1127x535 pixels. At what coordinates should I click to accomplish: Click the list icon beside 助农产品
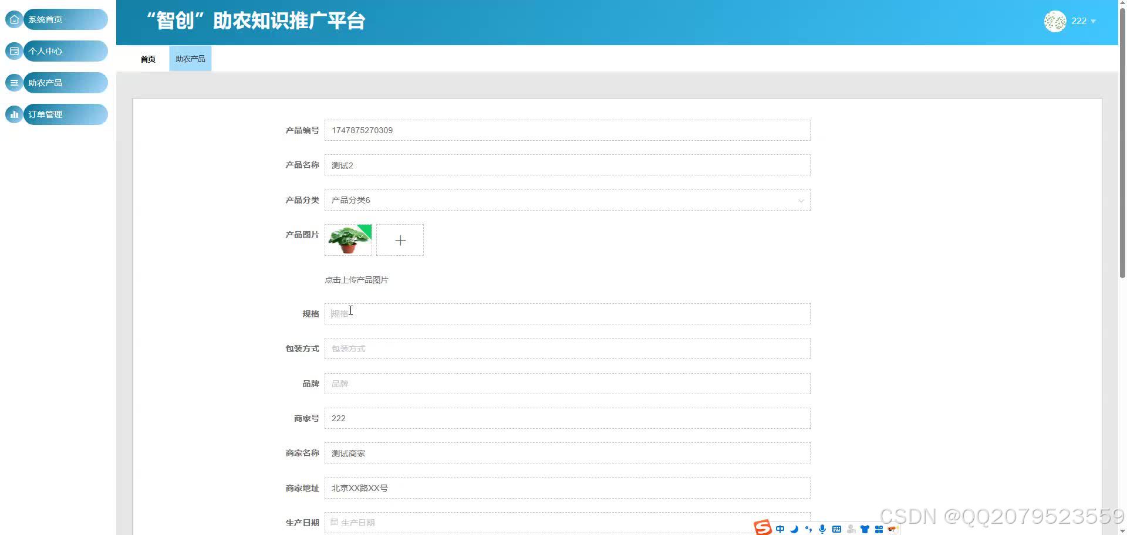point(14,83)
